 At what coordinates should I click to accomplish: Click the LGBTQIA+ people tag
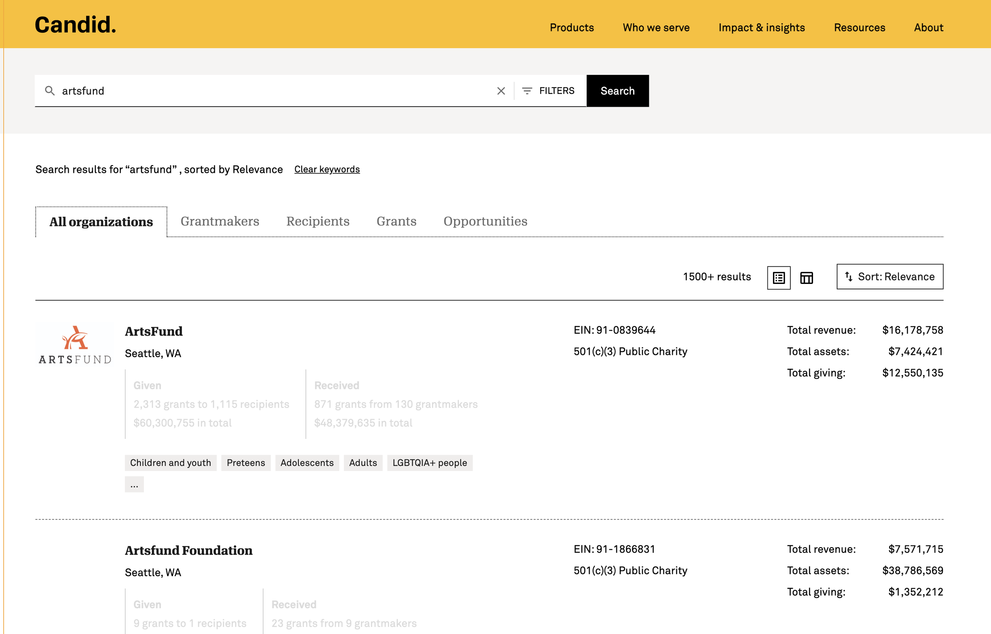pyautogui.click(x=430, y=463)
